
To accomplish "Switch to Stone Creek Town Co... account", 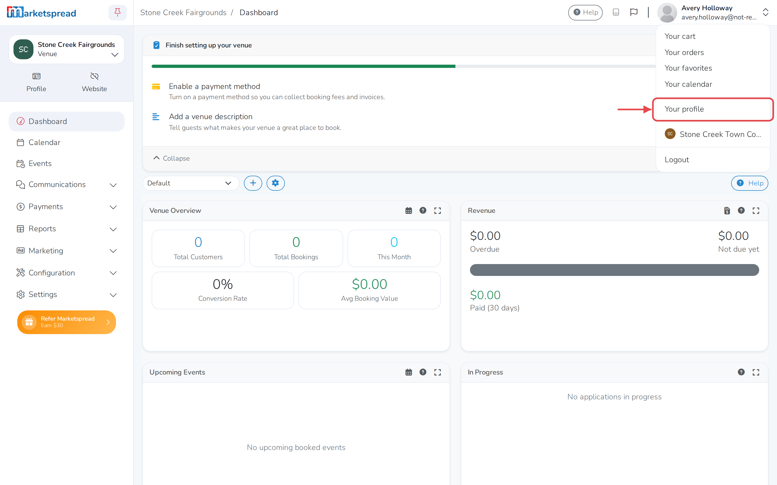I will click(x=713, y=134).
